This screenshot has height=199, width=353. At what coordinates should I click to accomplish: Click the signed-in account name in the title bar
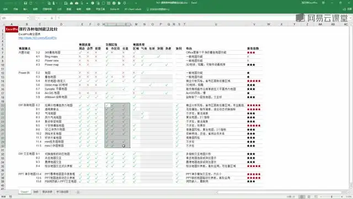pos(309,3)
